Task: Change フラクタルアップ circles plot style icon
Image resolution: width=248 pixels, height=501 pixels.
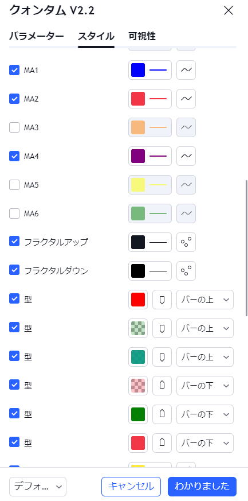Action: pos(186,242)
